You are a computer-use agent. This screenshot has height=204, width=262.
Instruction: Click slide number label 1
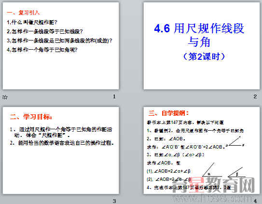(114, 96)
